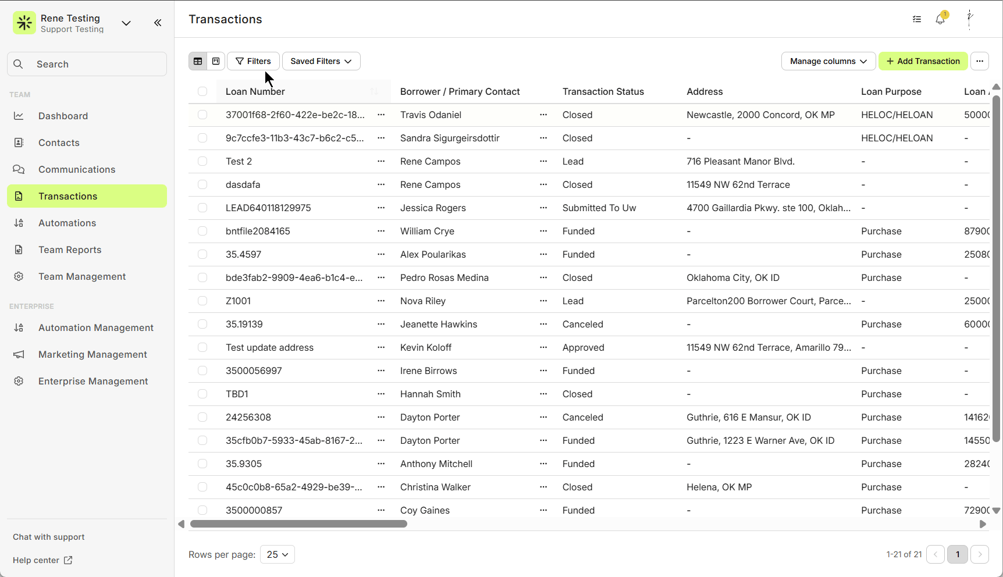Click the sidebar Search field

[x=87, y=64]
